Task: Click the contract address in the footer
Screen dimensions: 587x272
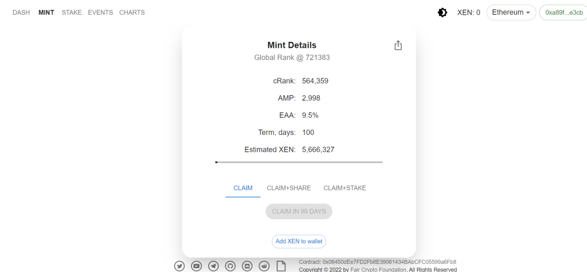Action: [389, 262]
